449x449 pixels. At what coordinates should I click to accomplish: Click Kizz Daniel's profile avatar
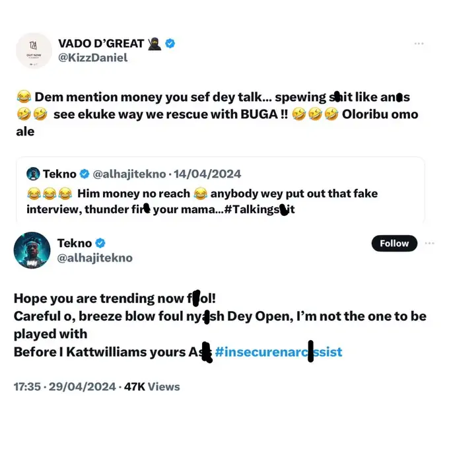(x=34, y=51)
